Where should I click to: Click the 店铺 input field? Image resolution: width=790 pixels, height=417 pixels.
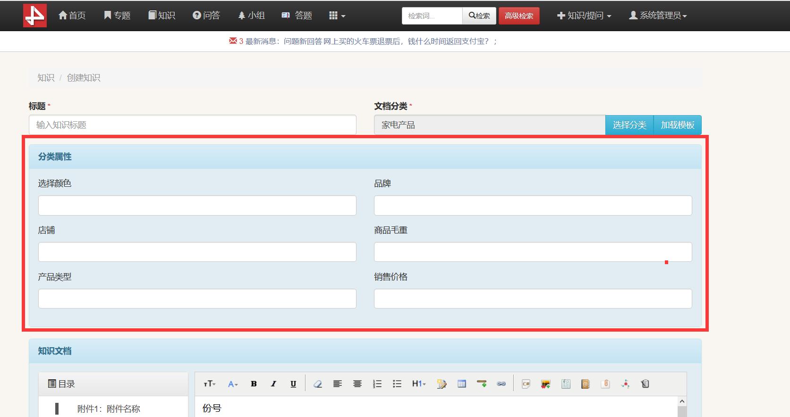click(x=197, y=252)
